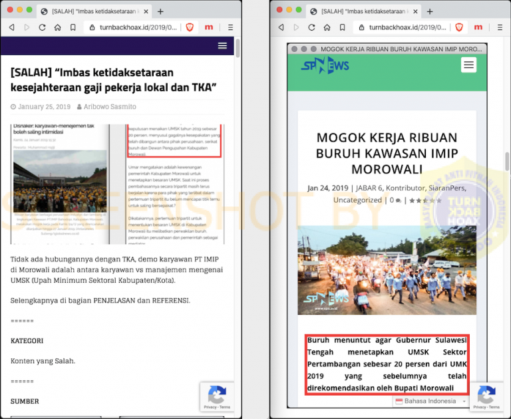
Task: Close the tab in left browser window
Action: [x=146, y=11]
